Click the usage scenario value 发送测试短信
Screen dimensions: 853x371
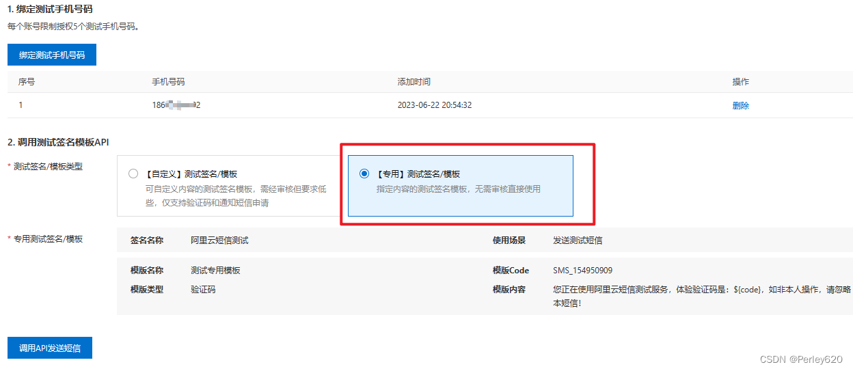pos(578,241)
